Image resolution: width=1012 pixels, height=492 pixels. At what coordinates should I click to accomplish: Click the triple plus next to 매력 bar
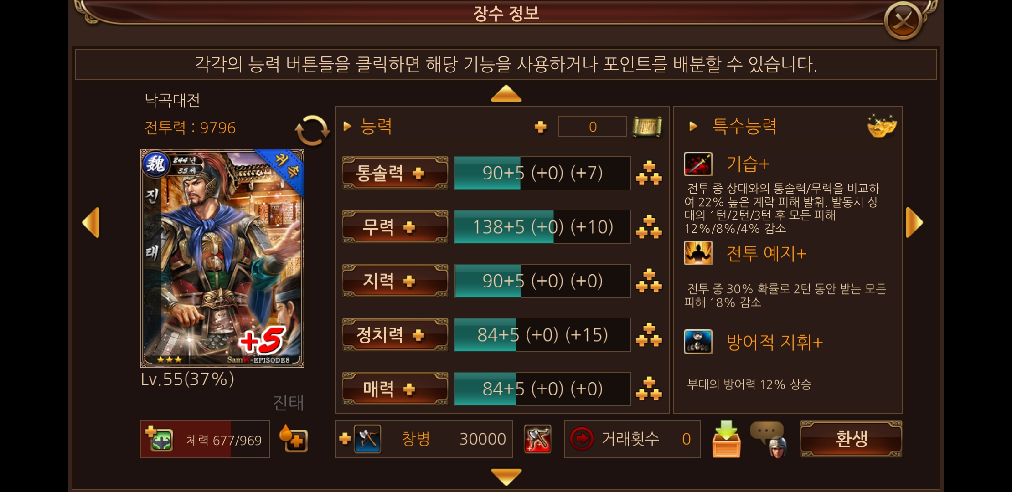click(649, 389)
